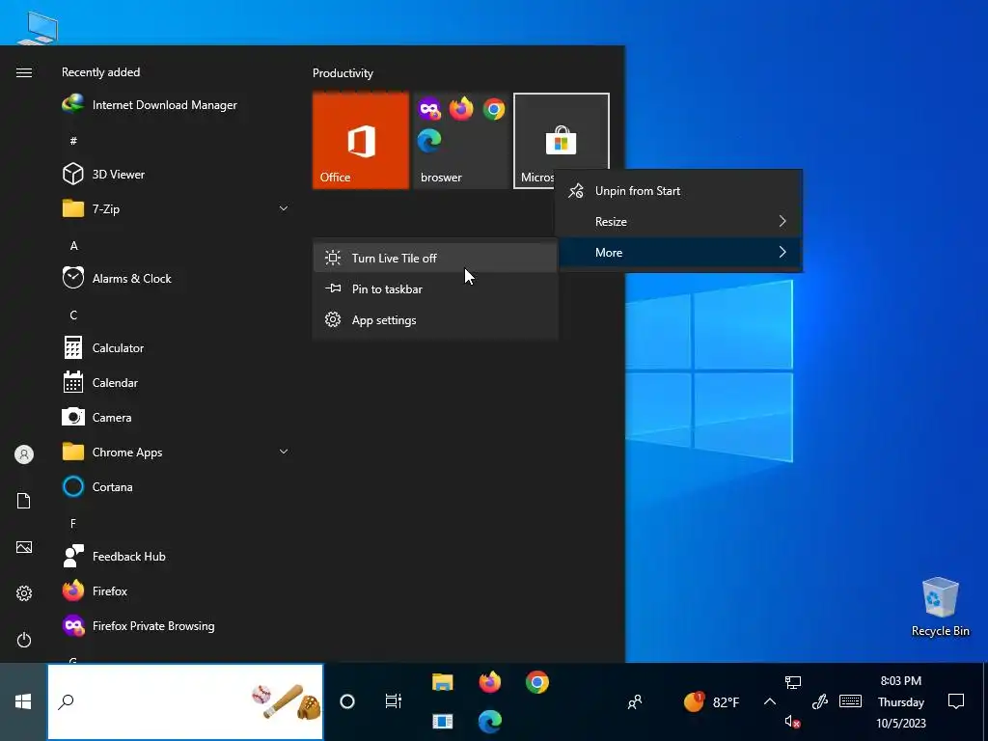Open weather widget showing 82°F
Screen dimensions: 988x741
[x=711, y=701]
